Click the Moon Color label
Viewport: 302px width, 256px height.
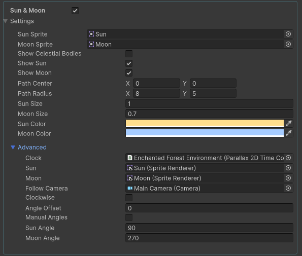(35, 133)
